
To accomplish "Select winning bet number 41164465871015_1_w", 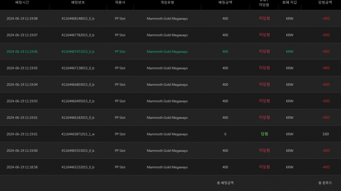I will [78, 134].
